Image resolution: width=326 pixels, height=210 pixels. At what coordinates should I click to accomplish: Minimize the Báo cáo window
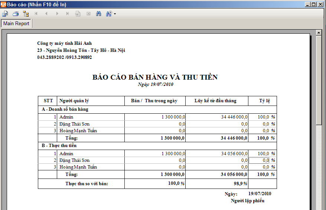point(308,4)
